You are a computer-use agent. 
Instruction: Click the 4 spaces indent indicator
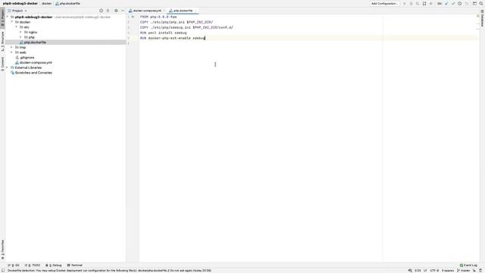448,271
